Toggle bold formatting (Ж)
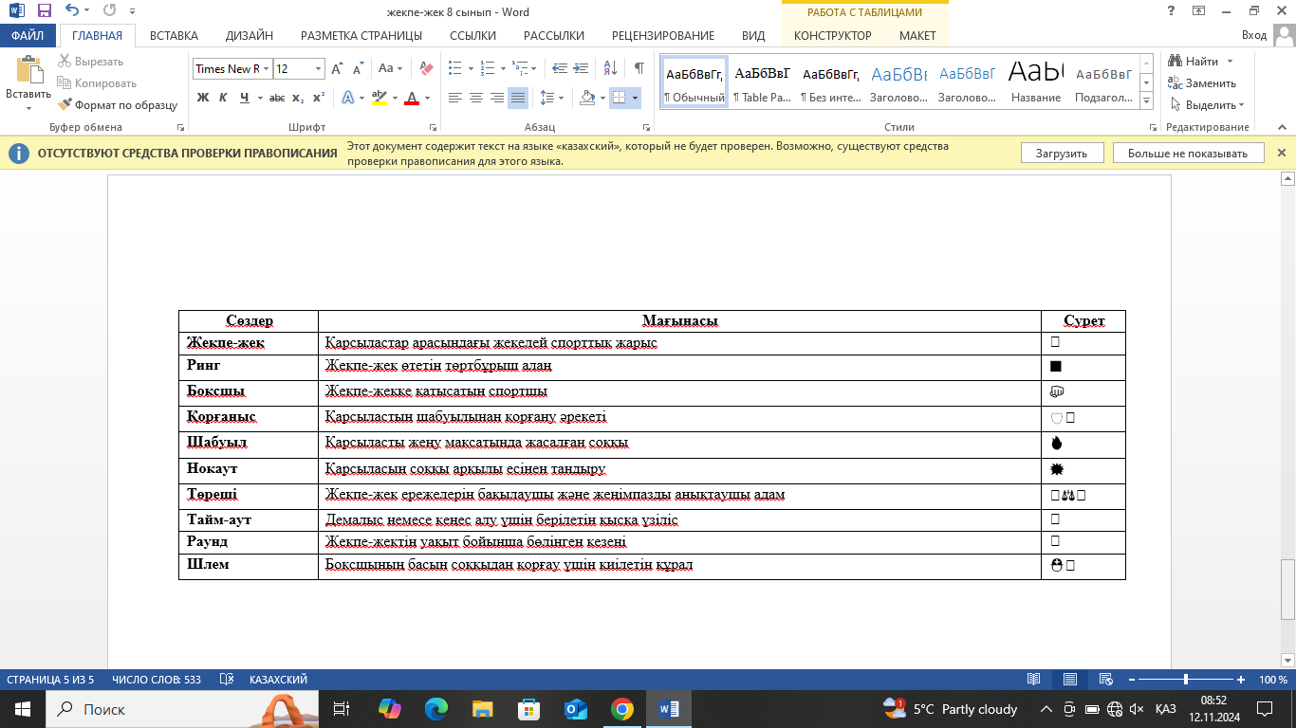Screen dimensions: 1296x728 click(202, 98)
